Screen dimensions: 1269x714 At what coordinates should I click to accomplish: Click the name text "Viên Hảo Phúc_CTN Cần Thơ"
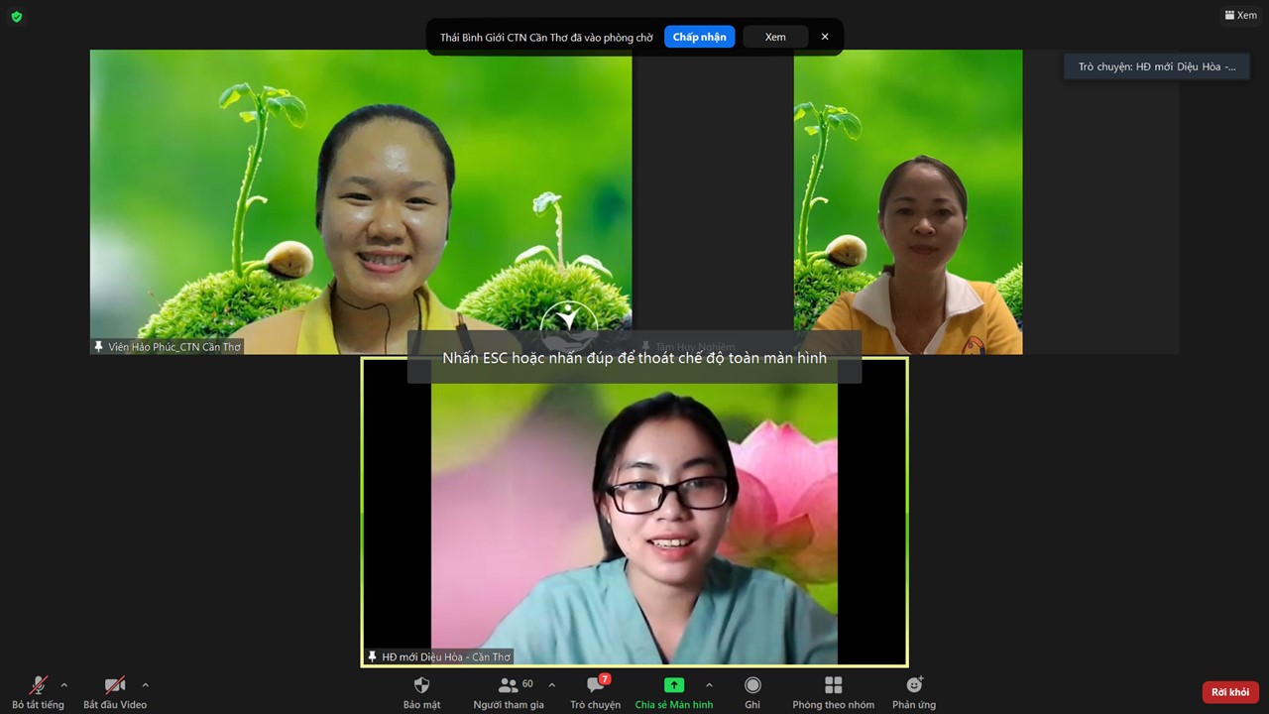(174, 347)
